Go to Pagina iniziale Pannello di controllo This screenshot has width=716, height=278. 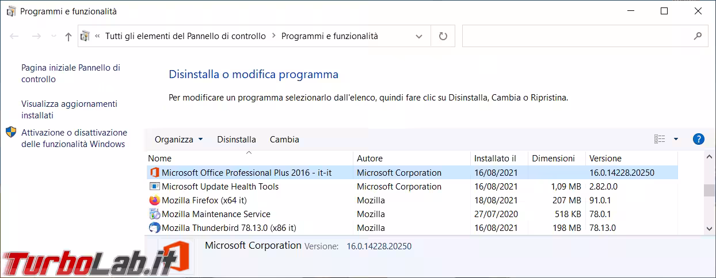(x=70, y=74)
